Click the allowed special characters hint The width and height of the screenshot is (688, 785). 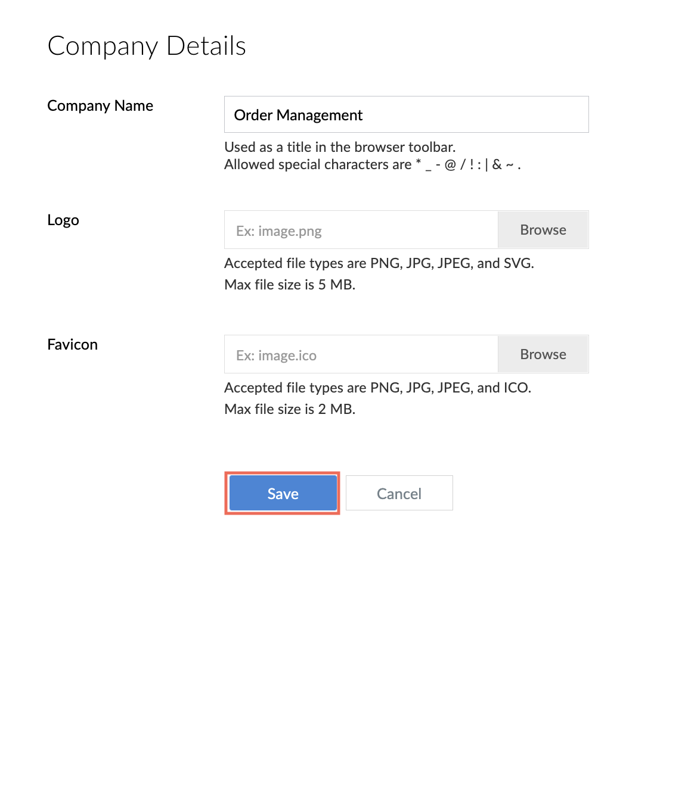click(x=373, y=164)
